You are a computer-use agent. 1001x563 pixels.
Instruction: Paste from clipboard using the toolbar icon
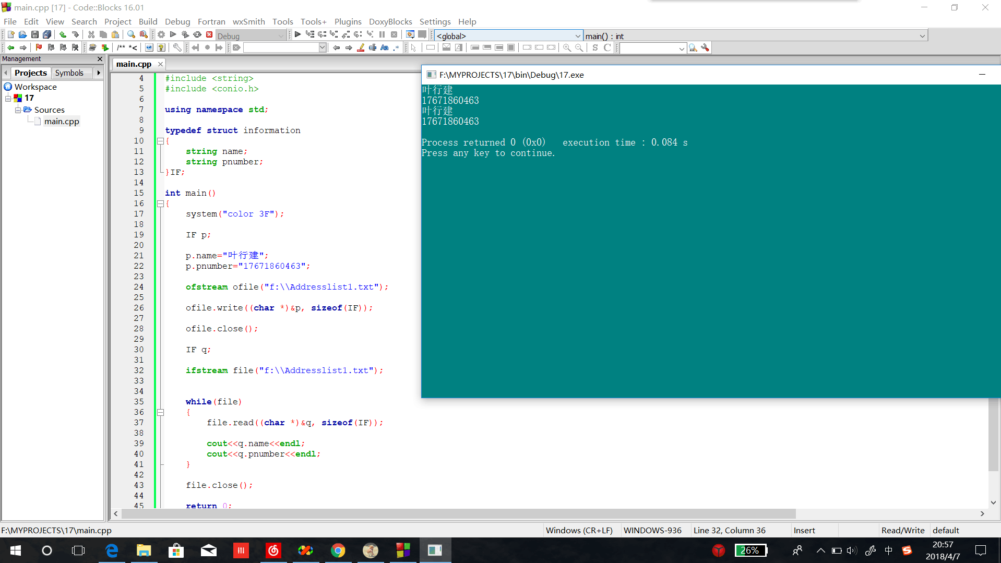(x=115, y=34)
